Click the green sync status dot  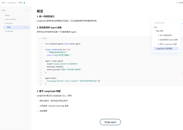(x=24, y=3)
